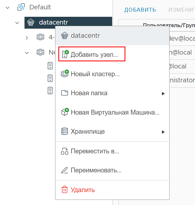Expand the cluster starting with 4-

pyautogui.click(x=27, y=38)
